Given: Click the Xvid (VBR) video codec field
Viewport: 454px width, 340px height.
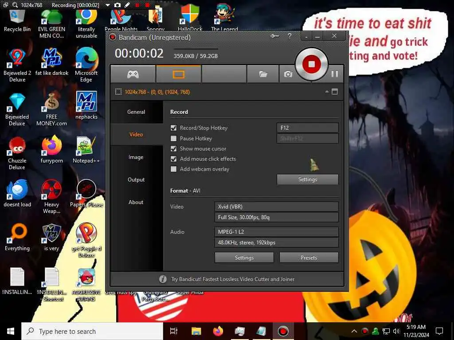Looking at the screenshot, I should pyautogui.click(x=277, y=206).
